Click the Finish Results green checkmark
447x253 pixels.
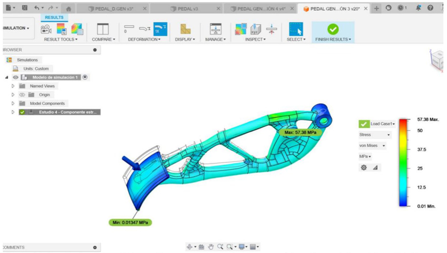[x=333, y=29]
